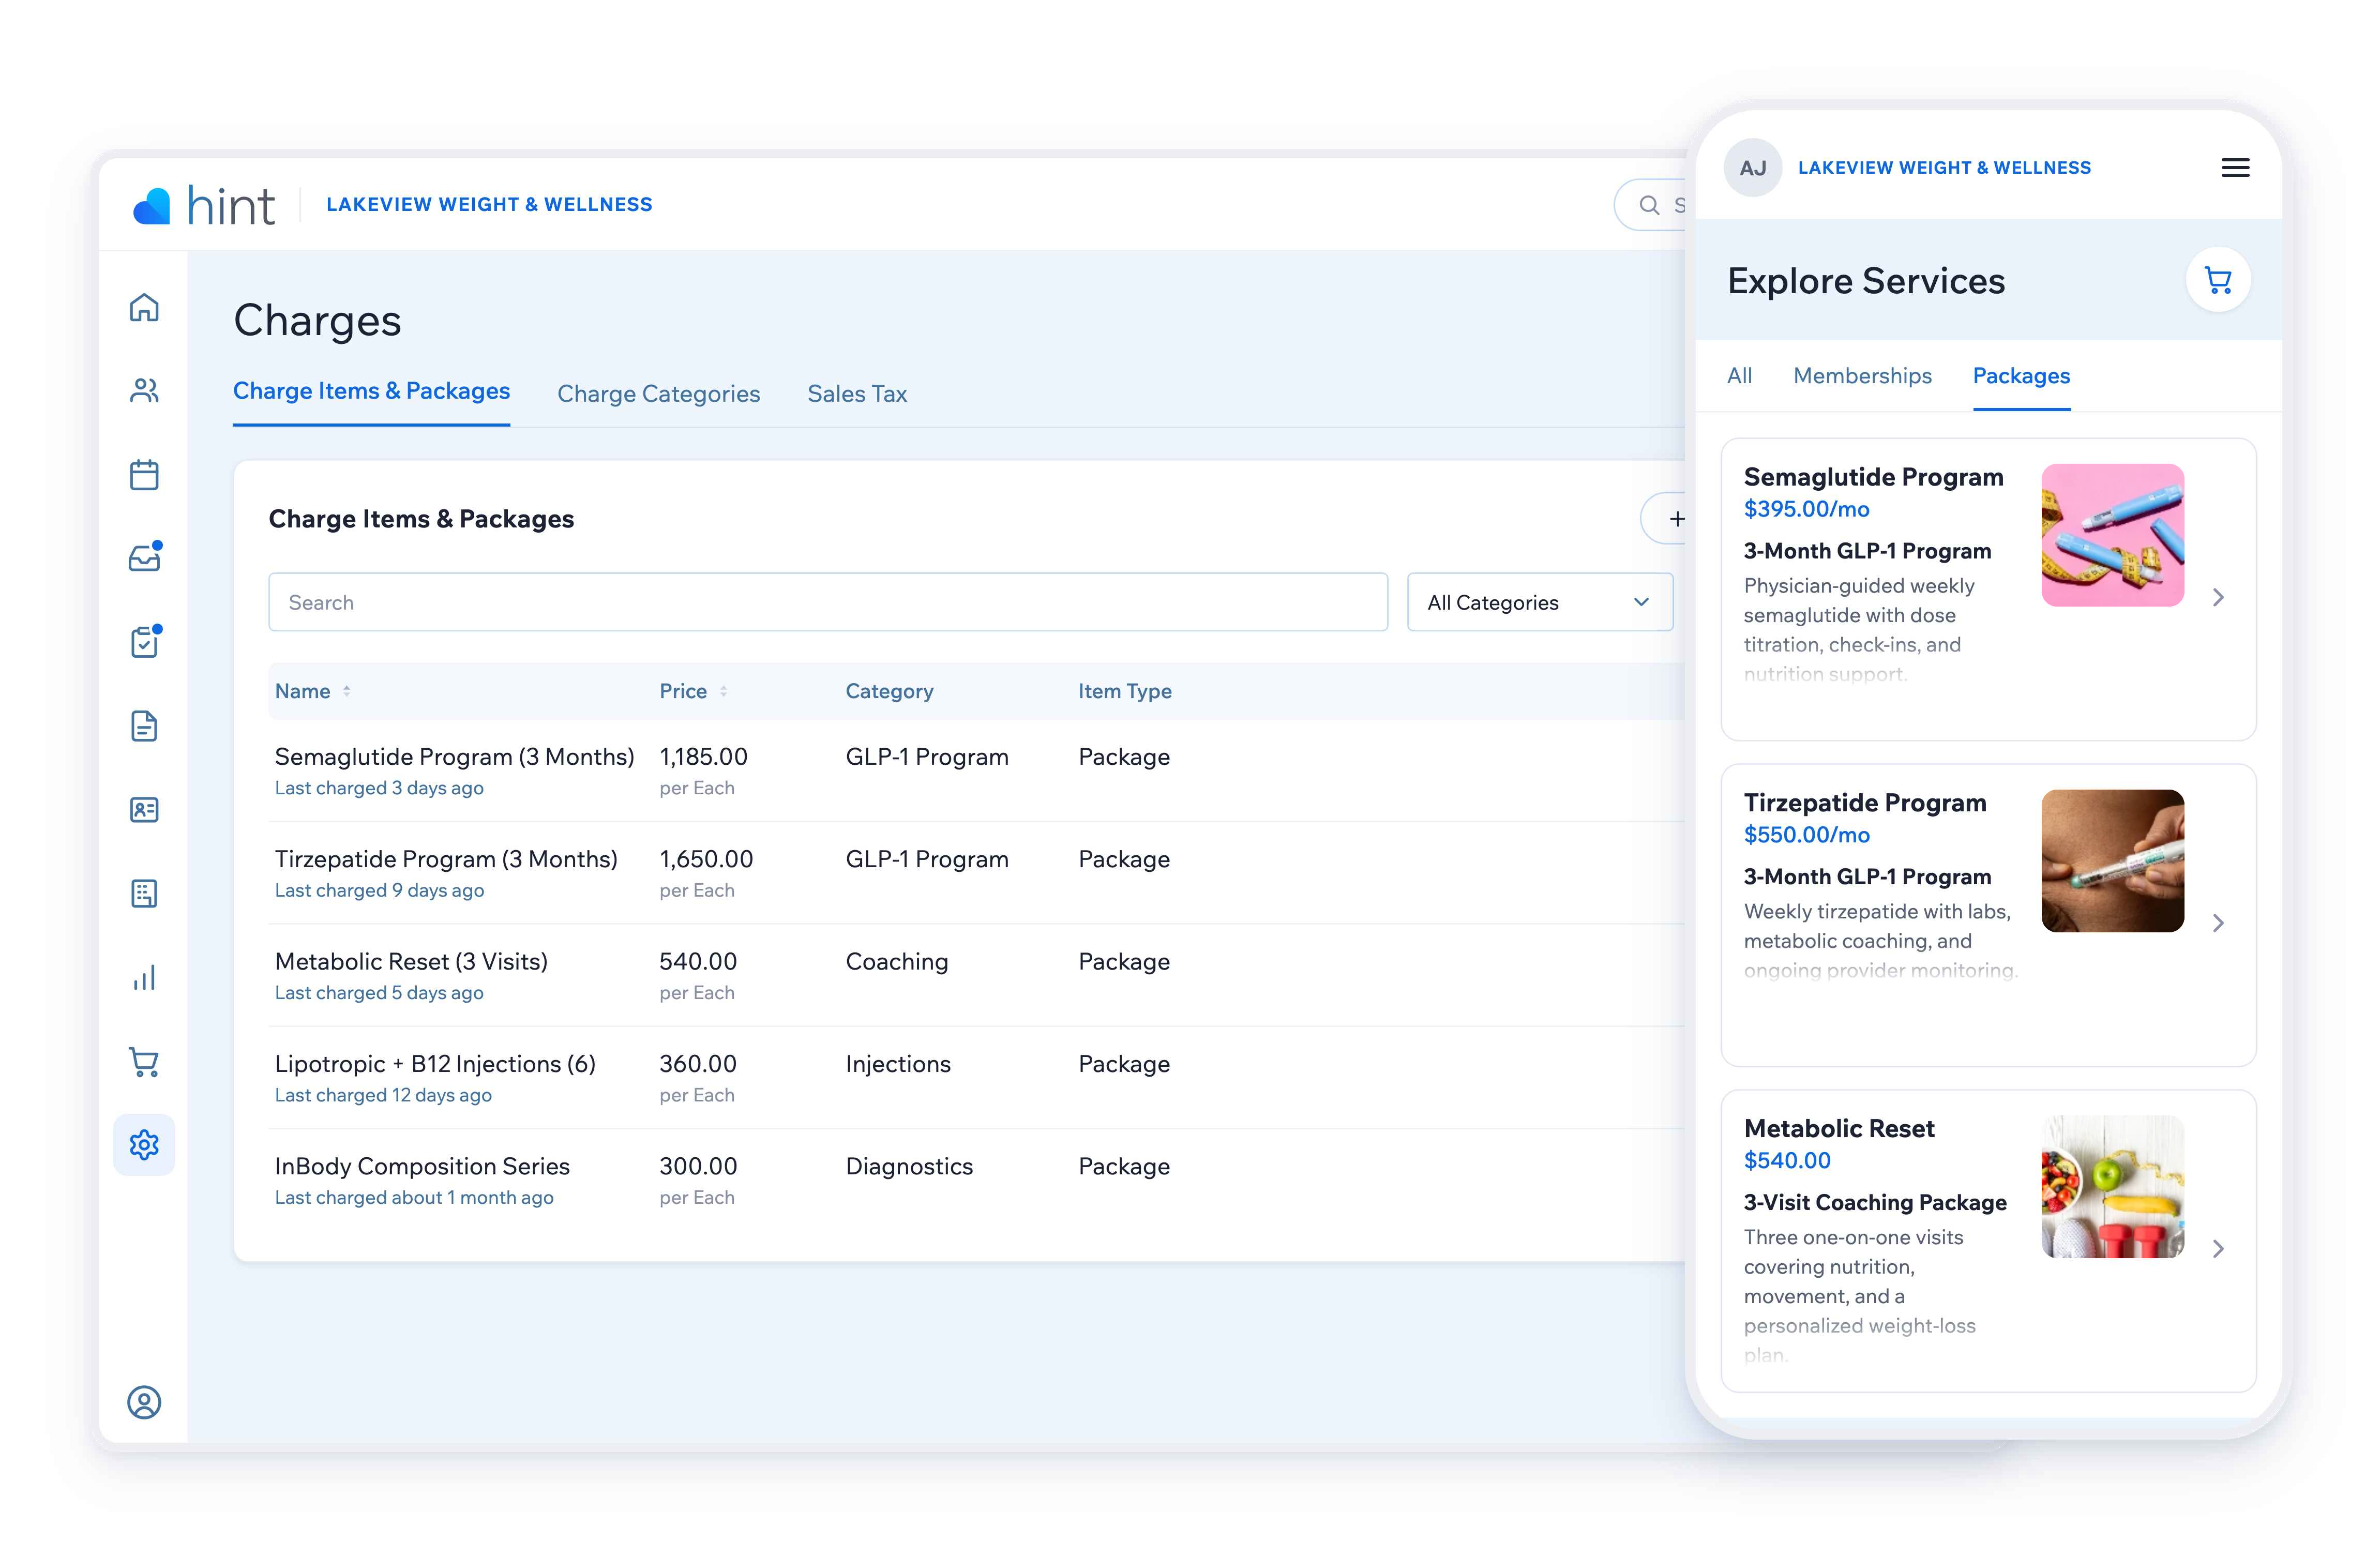The width and height of the screenshot is (2380, 1542).
Task: Expand the All Categories dropdown
Action: 1539,602
